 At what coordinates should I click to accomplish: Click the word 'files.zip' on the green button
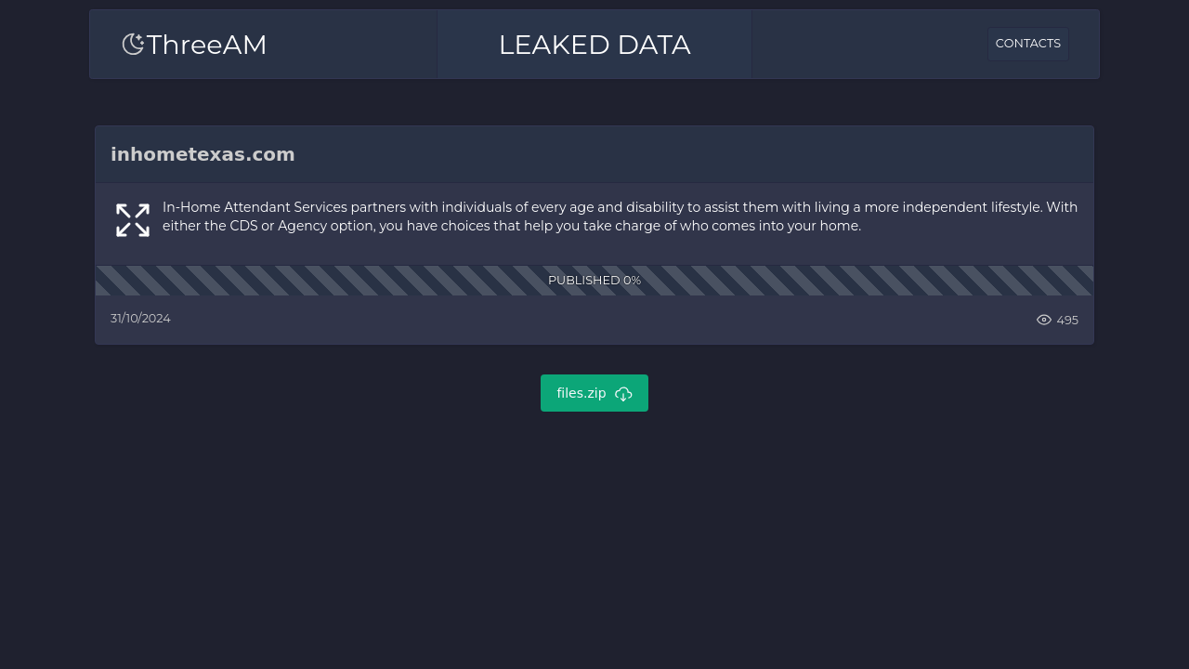581,393
